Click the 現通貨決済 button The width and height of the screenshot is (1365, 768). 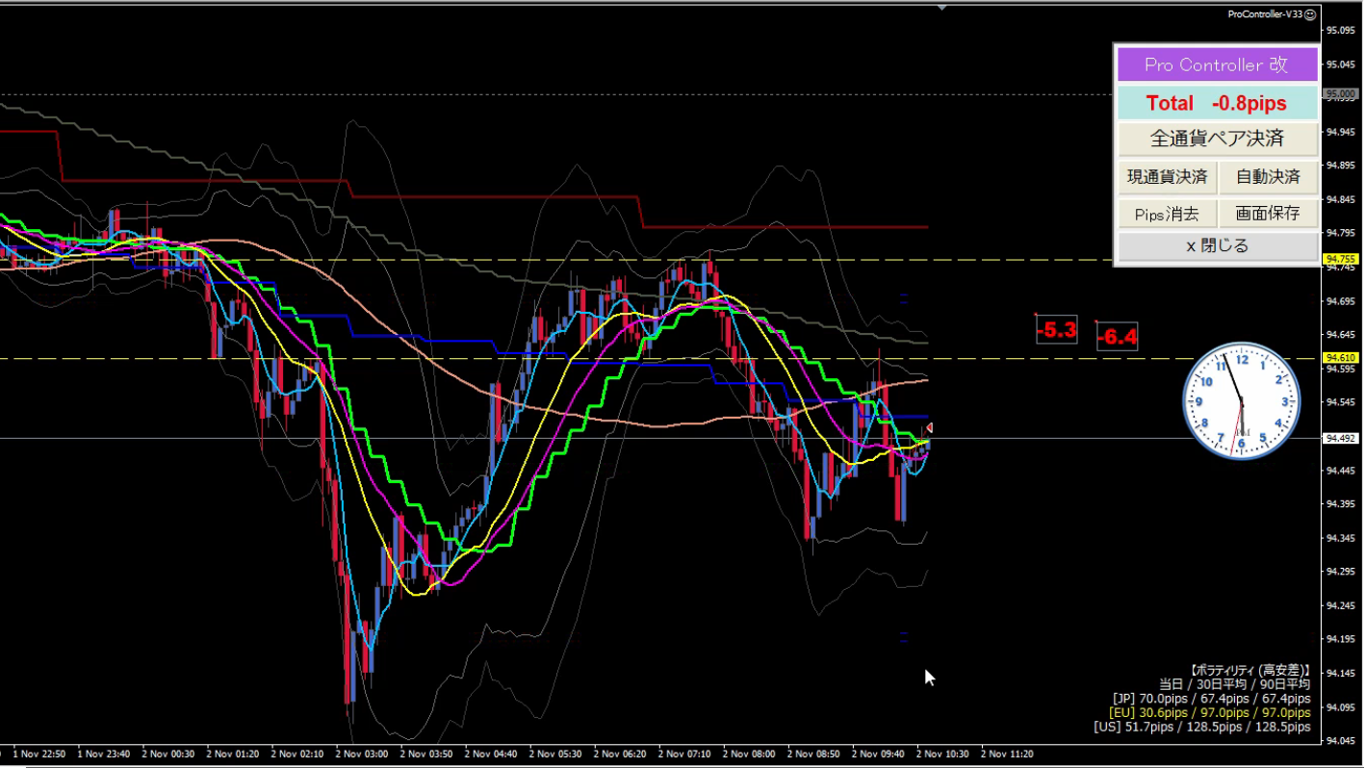point(1167,177)
